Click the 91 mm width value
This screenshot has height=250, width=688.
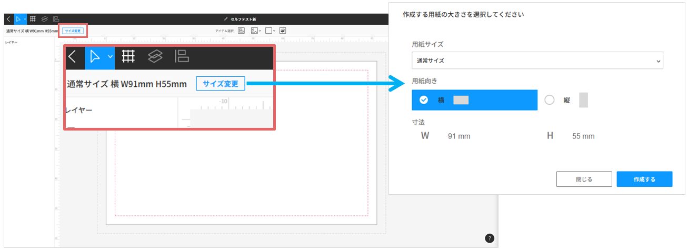pyautogui.click(x=459, y=136)
